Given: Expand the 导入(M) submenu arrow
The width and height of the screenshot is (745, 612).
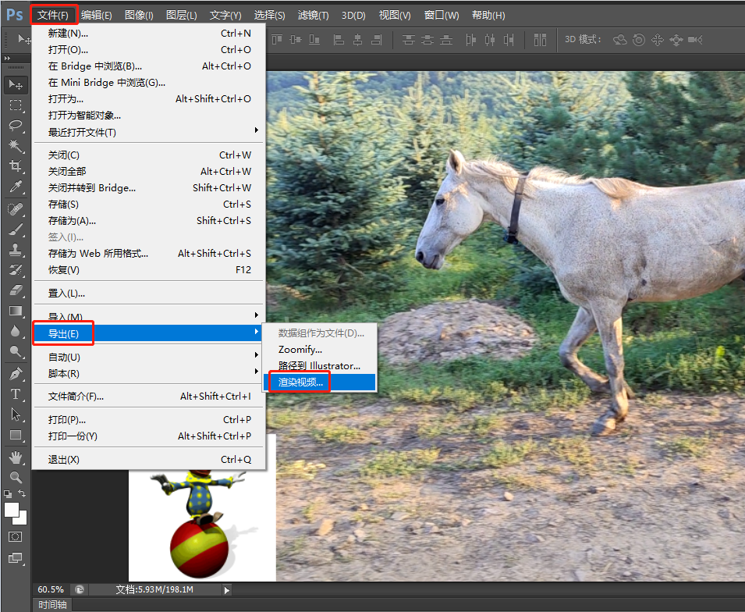Looking at the screenshot, I should [257, 315].
